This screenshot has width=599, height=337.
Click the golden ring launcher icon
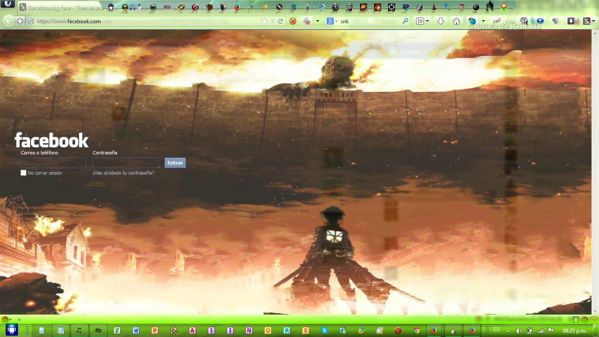(181, 7)
